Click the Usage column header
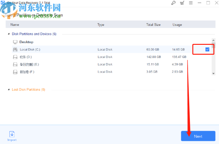Image resolution: width=219 pixels, height=144 pixels. [x=177, y=25]
